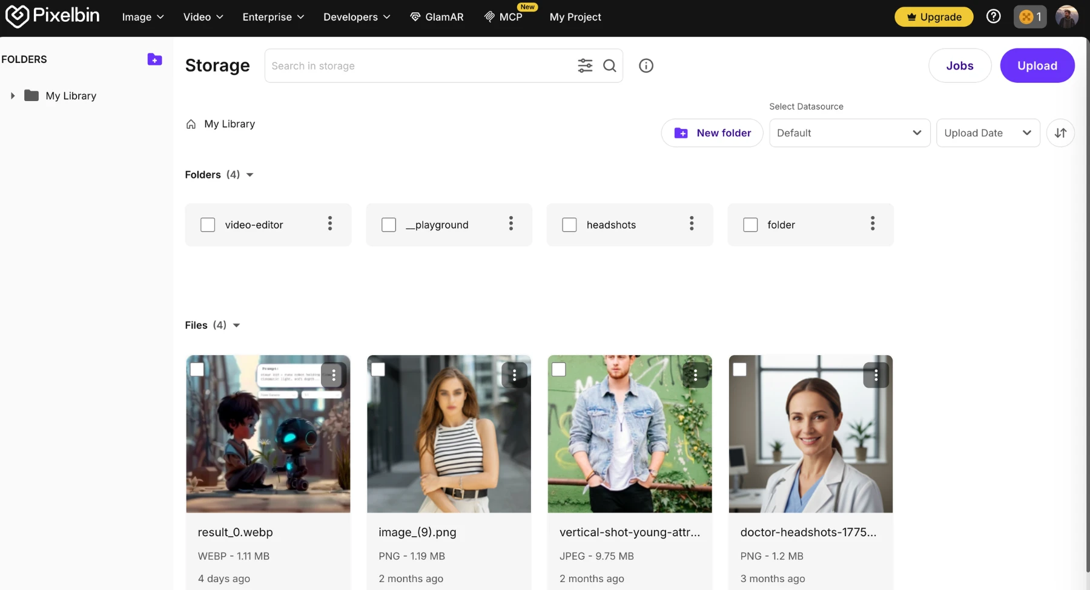Open the Image menu in top navigation

(x=143, y=17)
